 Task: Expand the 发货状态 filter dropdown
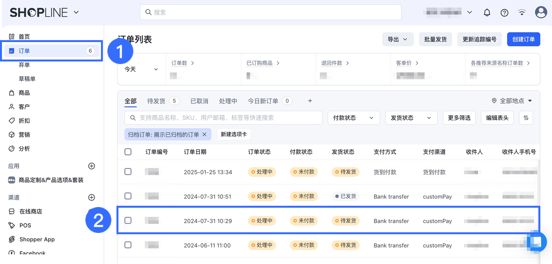point(411,118)
